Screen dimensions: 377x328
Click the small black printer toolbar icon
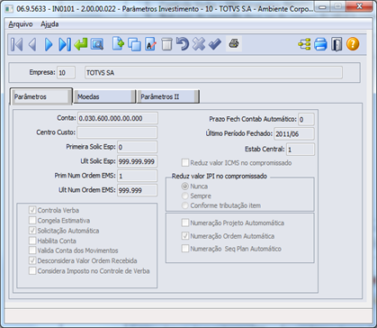tap(234, 44)
